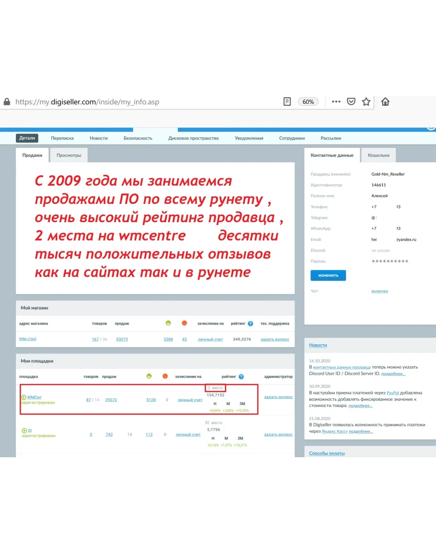The image size is (436, 553).
Task: Open PayPal link in the news
Action: pyautogui.click(x=392, y=393)
